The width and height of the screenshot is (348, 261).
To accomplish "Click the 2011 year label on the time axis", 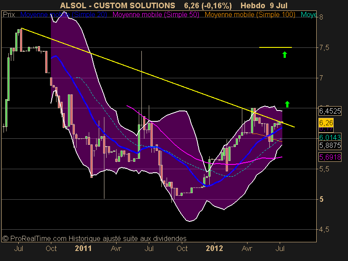I will coord(83,248).
